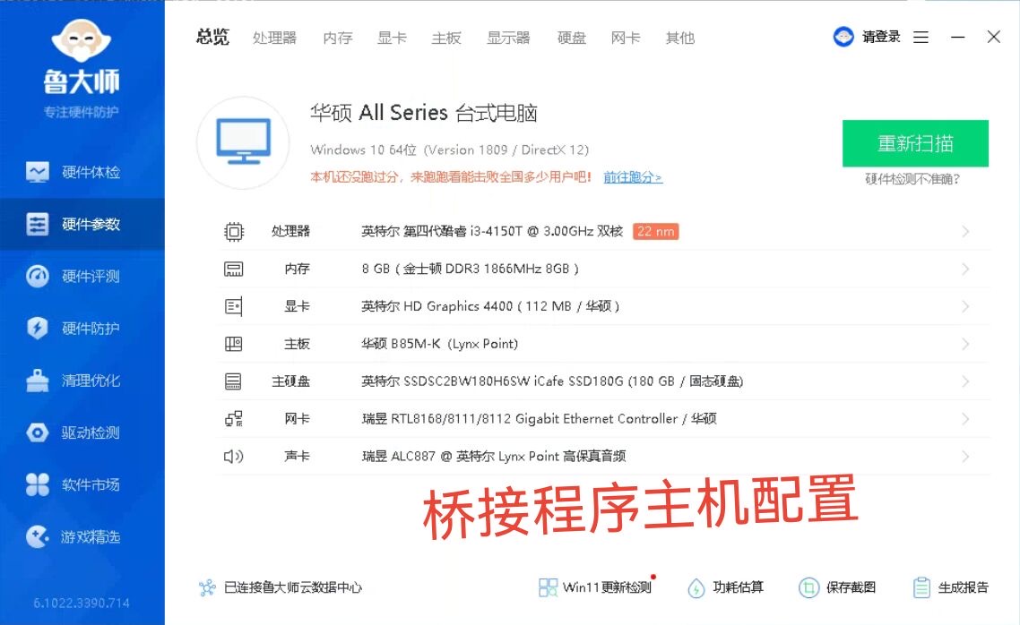Switch to the 主板 tab at top
Screen dimensions: 1020x625
point(446,38)
